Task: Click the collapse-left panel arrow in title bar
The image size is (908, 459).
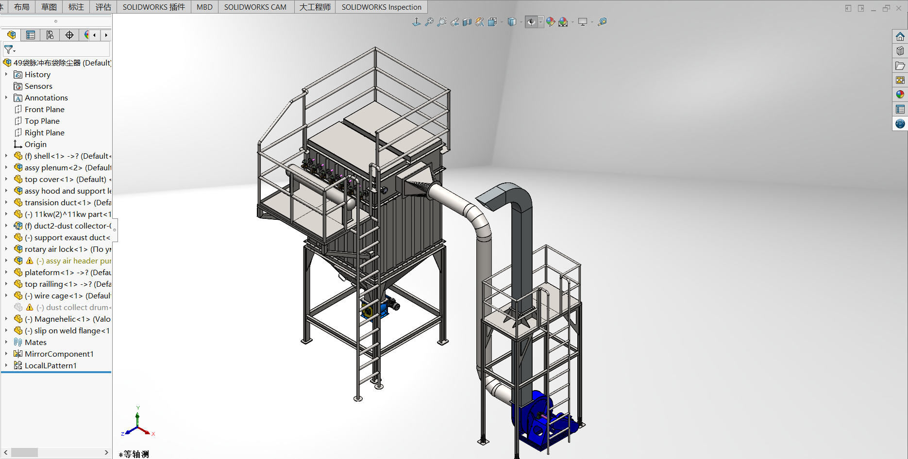Action: click(848, 8)
